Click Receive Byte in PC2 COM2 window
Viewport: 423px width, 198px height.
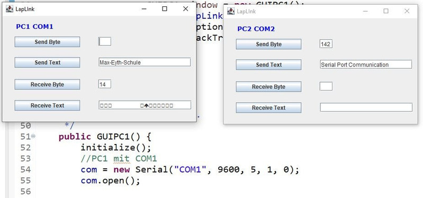268,87
